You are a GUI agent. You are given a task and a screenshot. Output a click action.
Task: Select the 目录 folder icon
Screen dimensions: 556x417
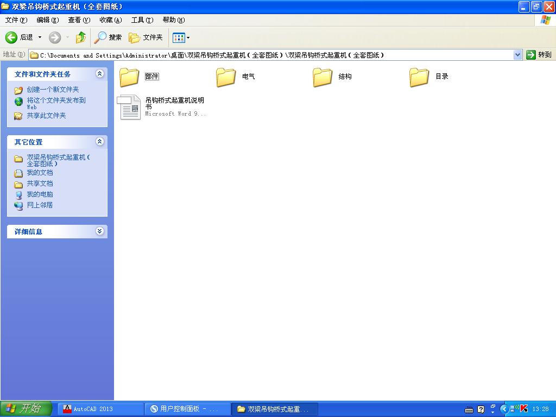[x=419, y=77]
